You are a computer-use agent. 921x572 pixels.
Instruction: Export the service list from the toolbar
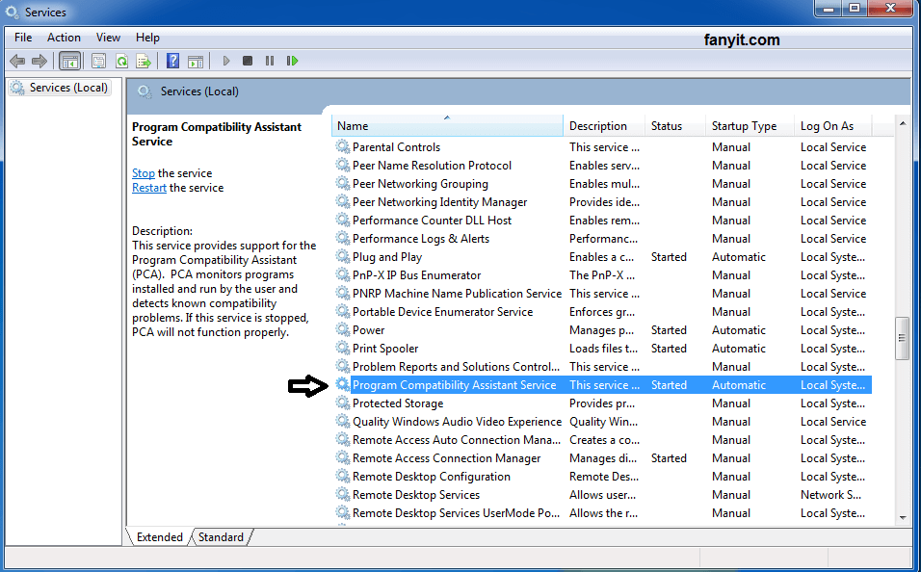tap(143, 61)
